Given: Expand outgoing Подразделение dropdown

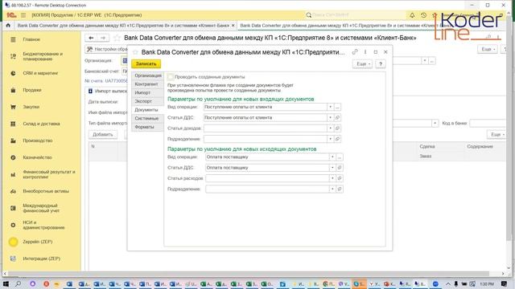Looking at the screenshot, I should [x=332, y=189].
